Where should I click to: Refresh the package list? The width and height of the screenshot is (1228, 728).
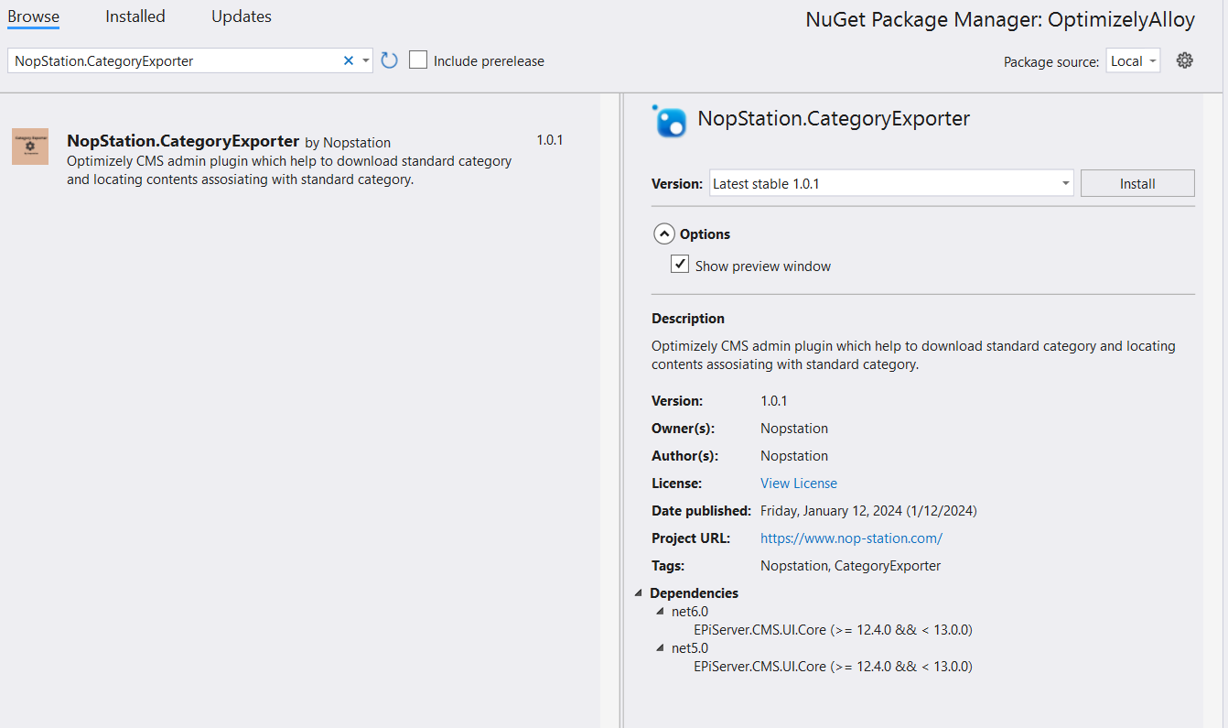(389, 60)
